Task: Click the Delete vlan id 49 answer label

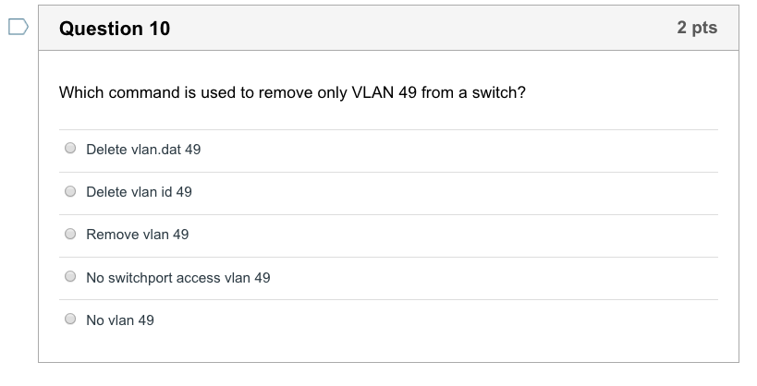Action: point(139,192)
